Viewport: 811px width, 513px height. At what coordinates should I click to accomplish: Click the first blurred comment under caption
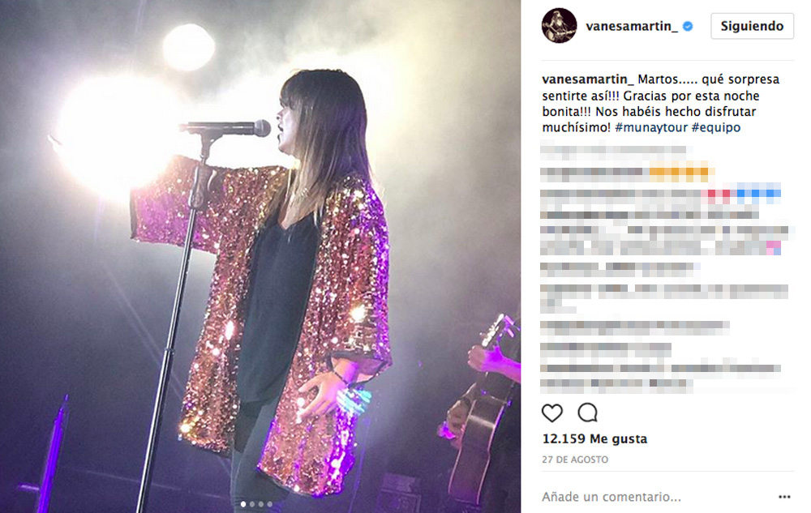pyautogui.click(x=613, y=152)
